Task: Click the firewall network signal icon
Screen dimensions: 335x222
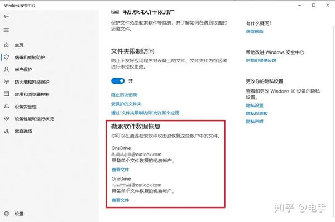Action: 6,82
